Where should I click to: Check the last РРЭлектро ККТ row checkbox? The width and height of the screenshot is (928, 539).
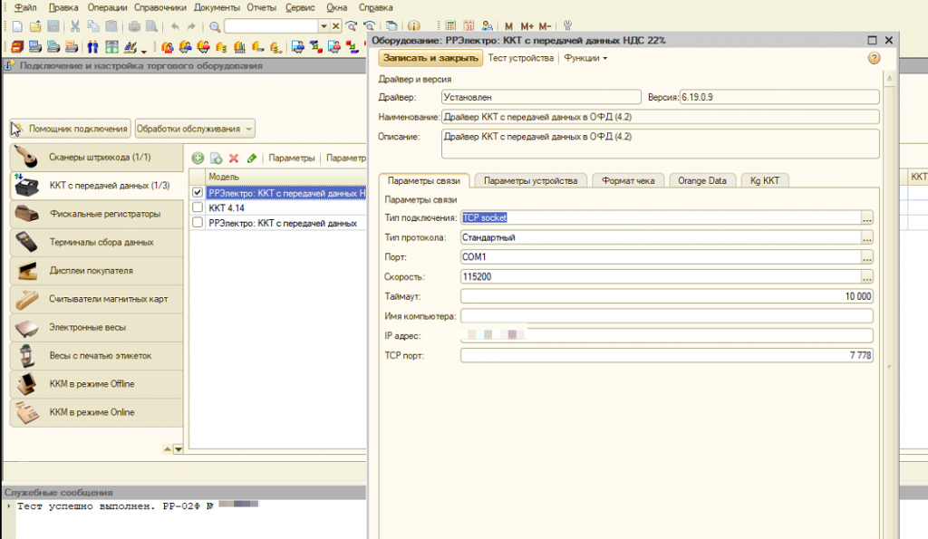tap(198, 222)
